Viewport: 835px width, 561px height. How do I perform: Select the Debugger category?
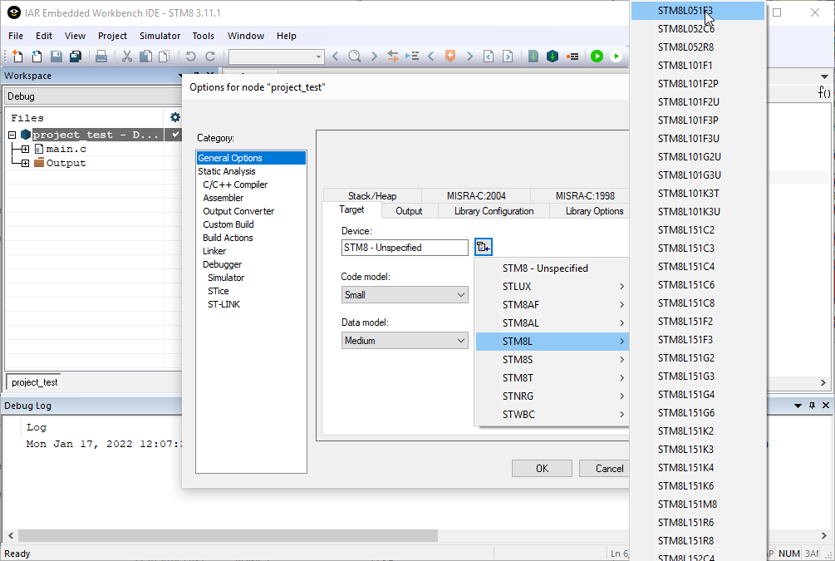tap(222, 264)
